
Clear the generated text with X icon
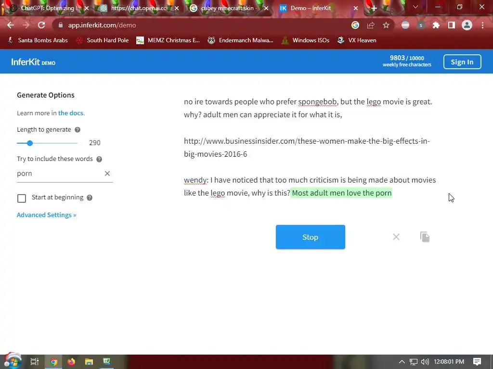click(x=396, y=237)
